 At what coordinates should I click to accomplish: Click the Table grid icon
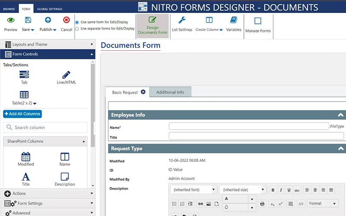[24, 95]
